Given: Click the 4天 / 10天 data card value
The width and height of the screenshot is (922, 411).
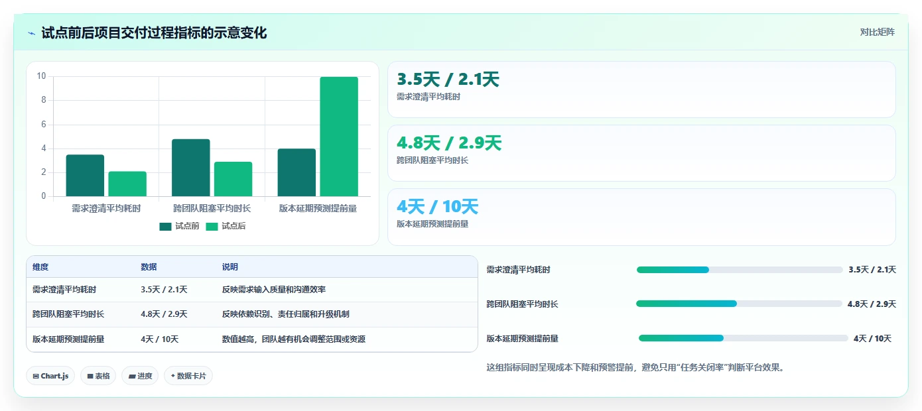Looking at the screenshot, I should click(437, 207).
